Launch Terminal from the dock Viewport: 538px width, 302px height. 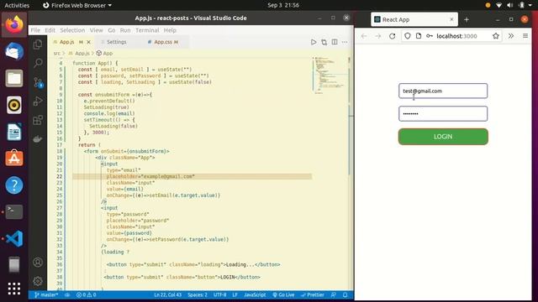(14, 212)
